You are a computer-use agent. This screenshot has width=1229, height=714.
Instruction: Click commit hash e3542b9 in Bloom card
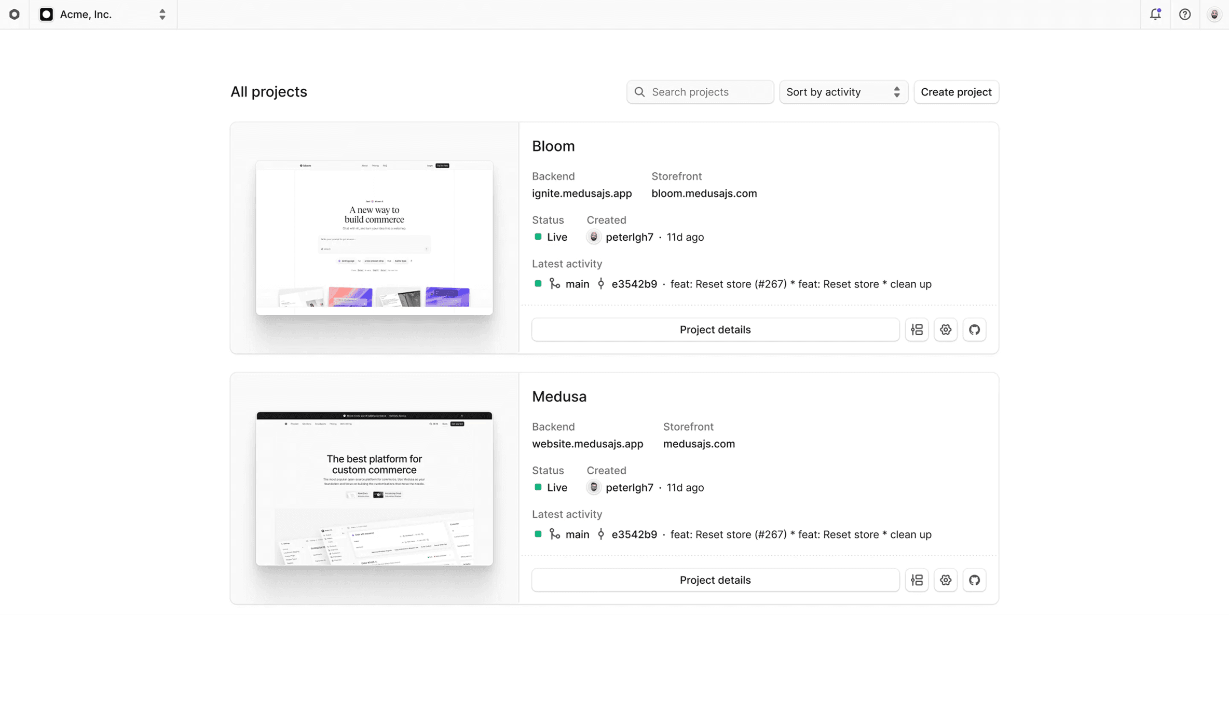point(634,284)
